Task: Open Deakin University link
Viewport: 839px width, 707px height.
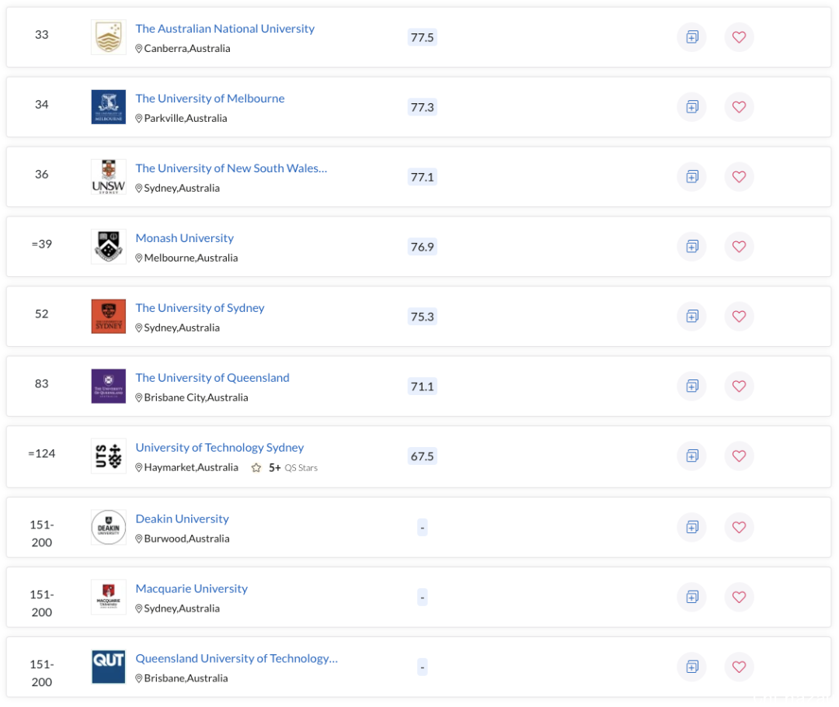Action: 182,519
